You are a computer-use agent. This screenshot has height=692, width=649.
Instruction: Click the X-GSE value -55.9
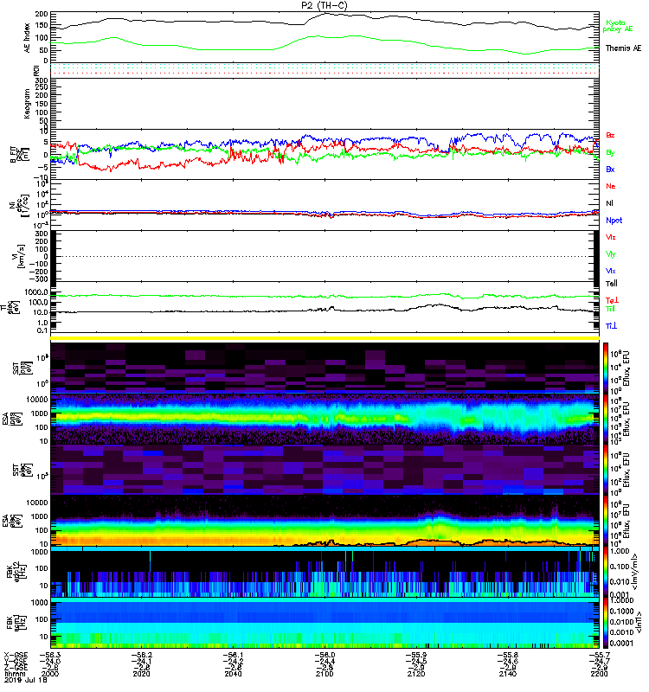416,655
